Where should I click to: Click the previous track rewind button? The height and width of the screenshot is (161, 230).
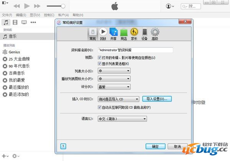[x=16, y=6]
